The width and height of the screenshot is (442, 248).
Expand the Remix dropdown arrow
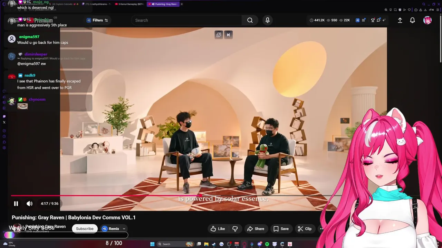124,229
